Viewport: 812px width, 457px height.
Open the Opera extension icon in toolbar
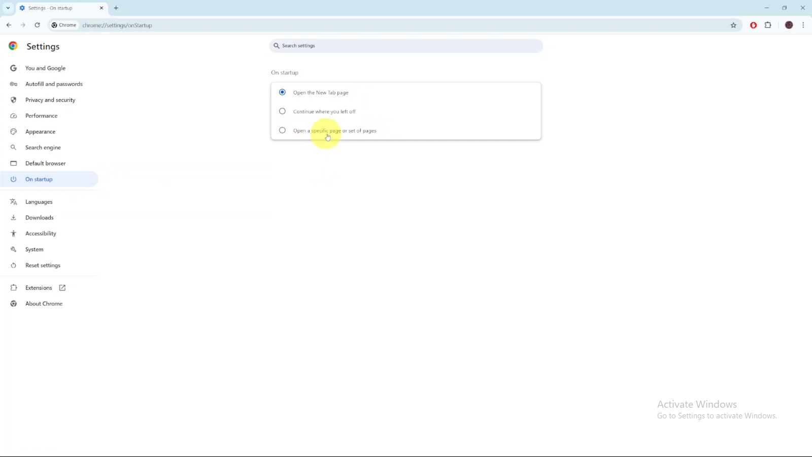(x=754, y=25)
